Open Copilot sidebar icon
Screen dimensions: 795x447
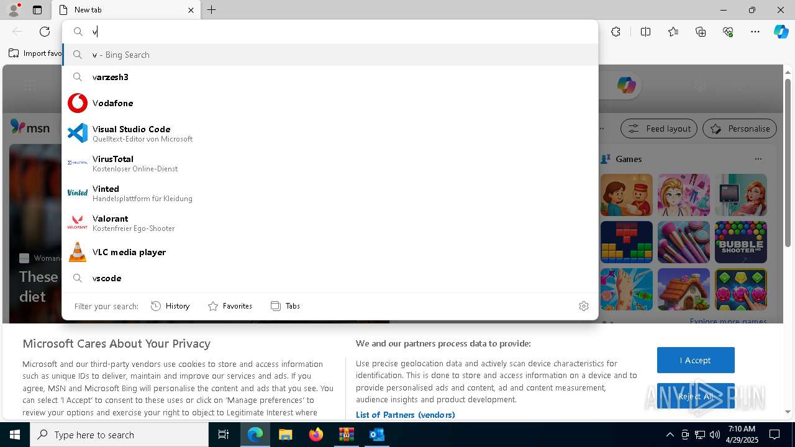pos(781,32)
